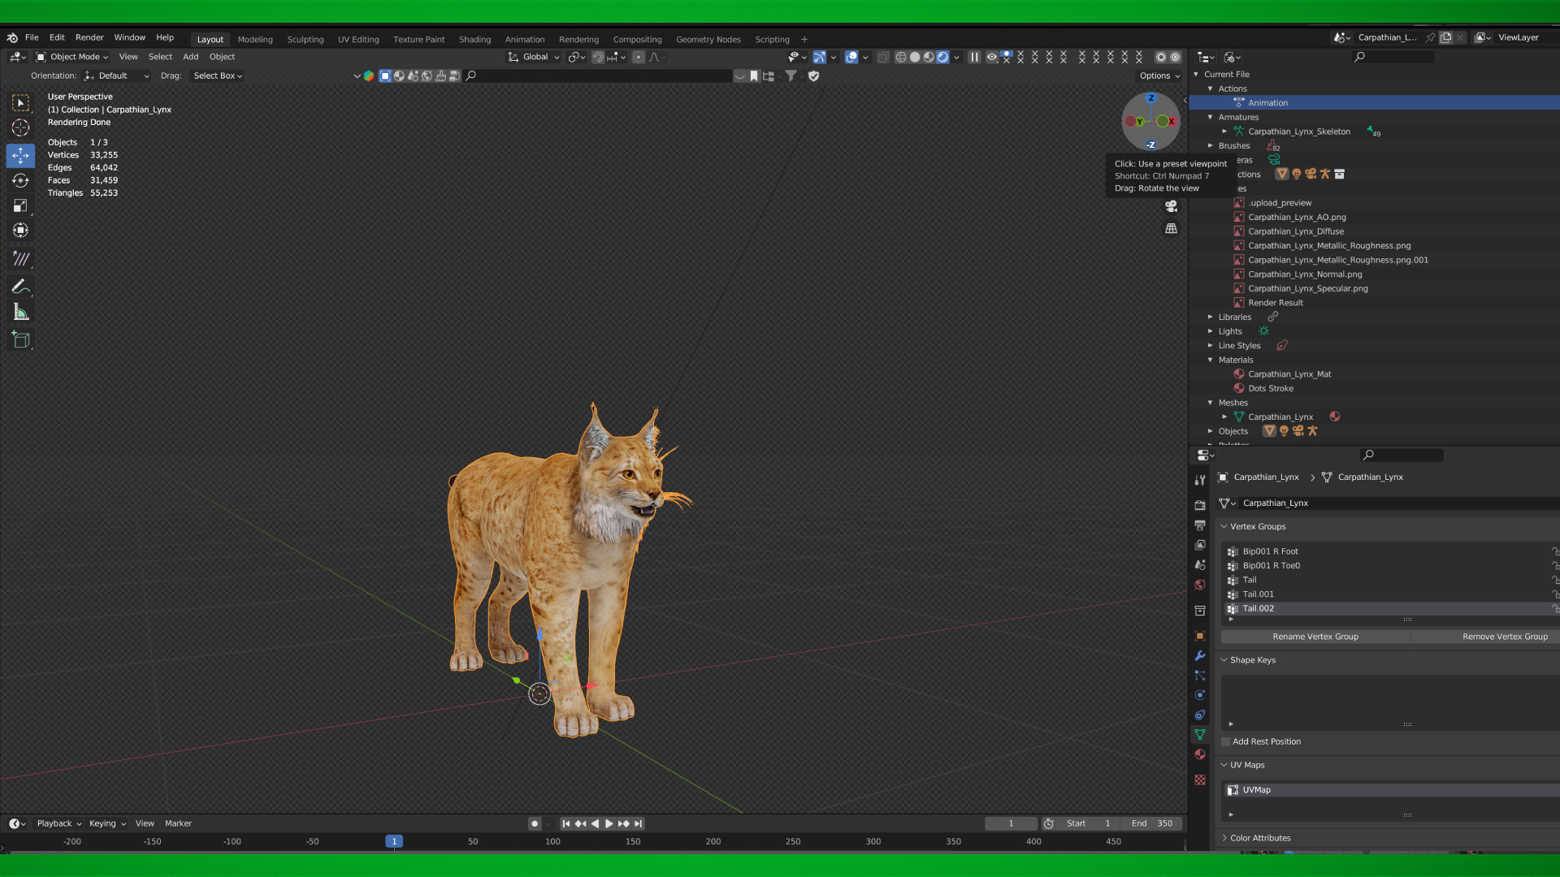Viewport: 1560px width, 877px height.
Task: Open the Options dropdown in viewport
Action: [1159, 76]
